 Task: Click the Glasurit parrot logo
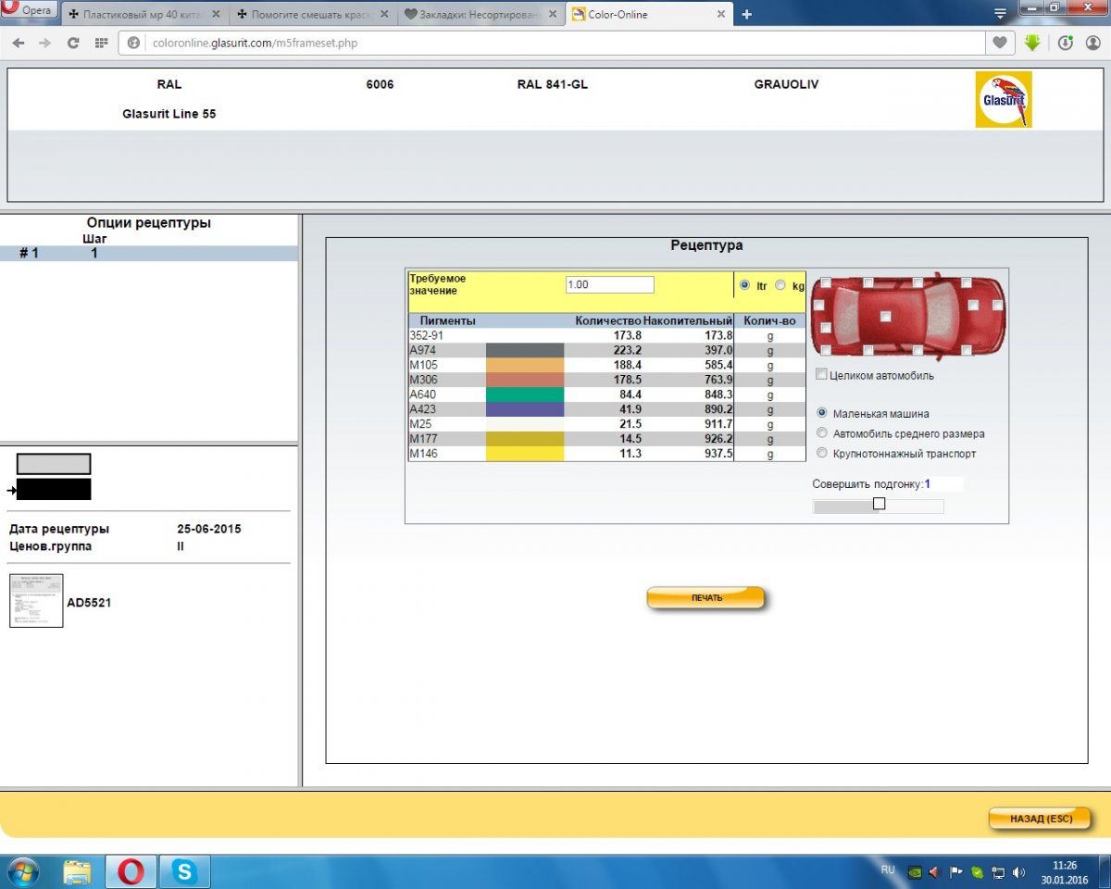click(1004, 100)
